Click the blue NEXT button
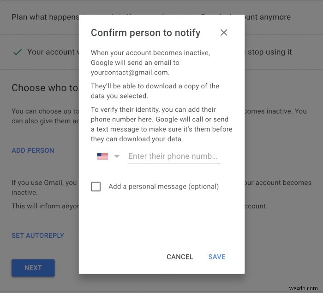This screenshot has width=323, height=293. [x=33, y=268]
